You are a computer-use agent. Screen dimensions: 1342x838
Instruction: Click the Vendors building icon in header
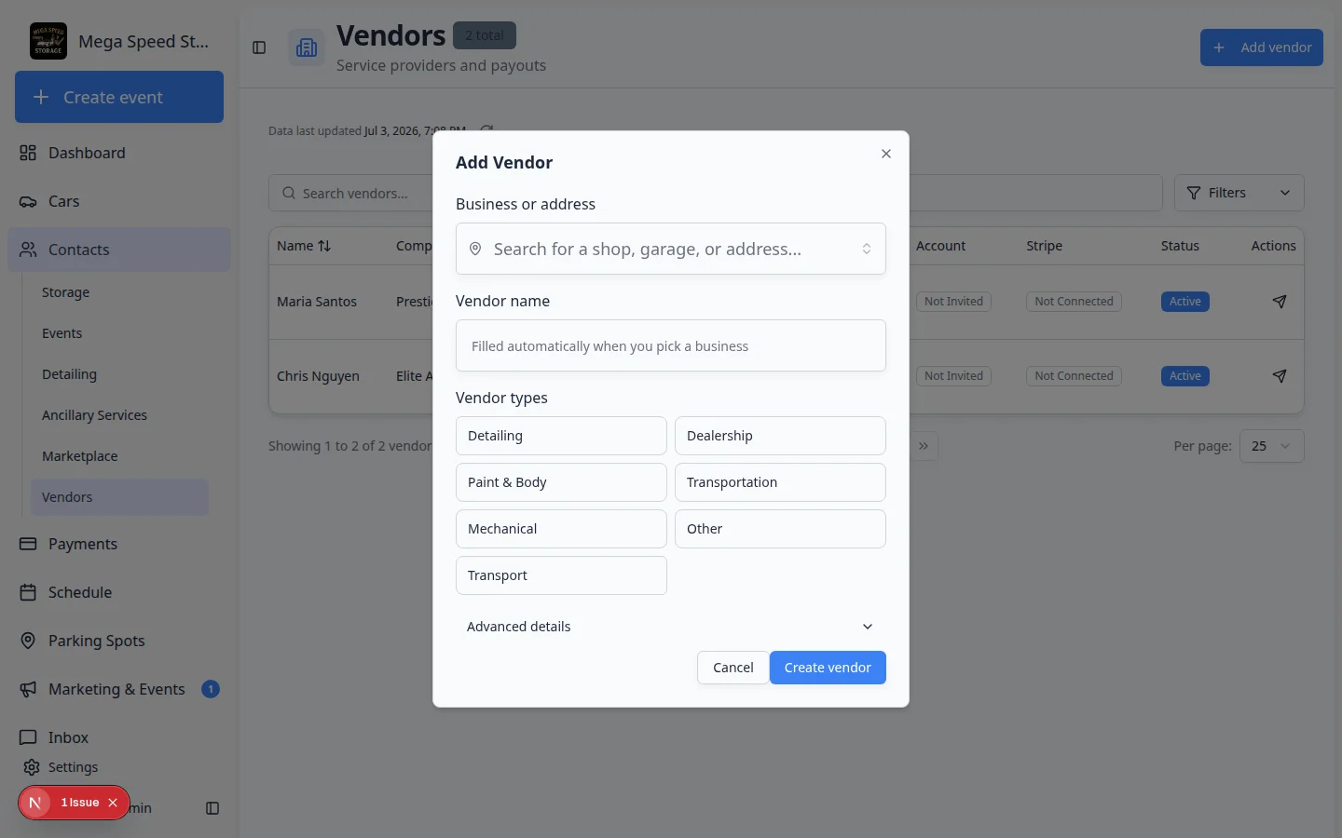[306, 47]
